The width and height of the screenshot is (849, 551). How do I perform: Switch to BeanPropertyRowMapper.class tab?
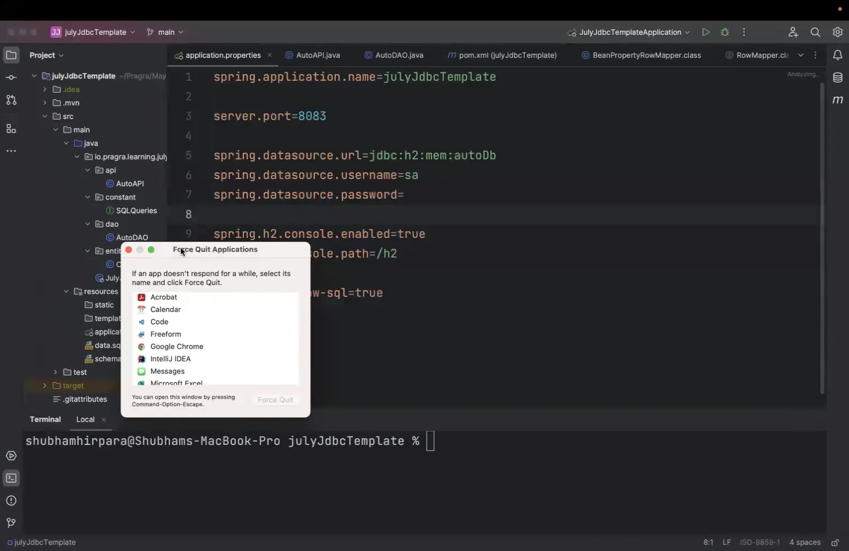(641, 55)
